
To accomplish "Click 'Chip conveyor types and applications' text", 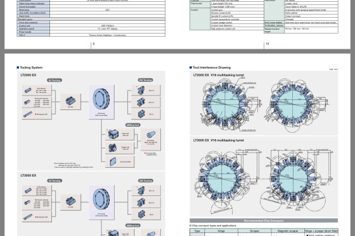I will coord(214,226).
